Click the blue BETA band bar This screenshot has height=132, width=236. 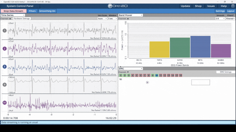click(x=200, y=47)
